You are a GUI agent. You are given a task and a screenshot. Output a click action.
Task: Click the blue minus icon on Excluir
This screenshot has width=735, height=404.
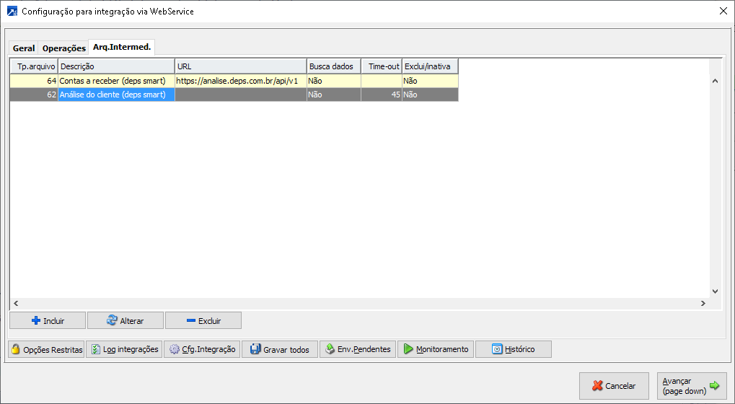[x=190, y=320]
